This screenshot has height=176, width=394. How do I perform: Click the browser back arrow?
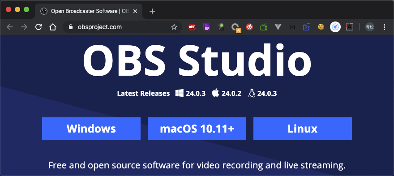(x=10, y=27)
